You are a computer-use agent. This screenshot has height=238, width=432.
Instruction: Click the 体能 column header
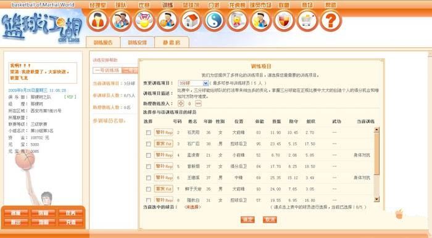(x=259, y=121)
